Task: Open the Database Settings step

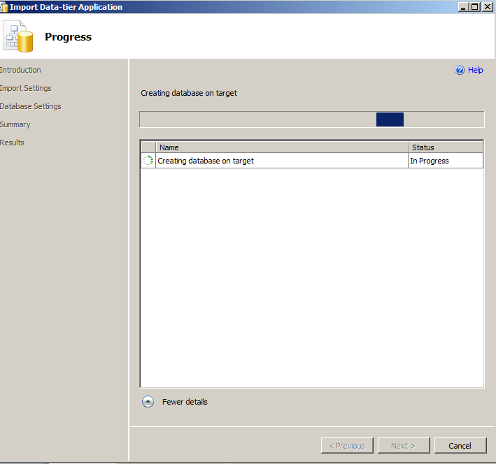Action: 31,106
